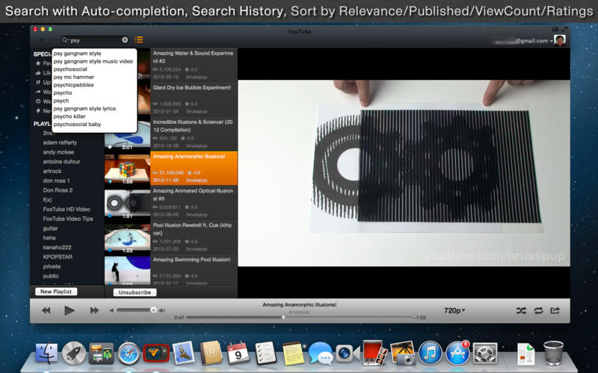Expand the gmail.com account dropdown
The width and height of the screenshot is (598, 373).
552,41
